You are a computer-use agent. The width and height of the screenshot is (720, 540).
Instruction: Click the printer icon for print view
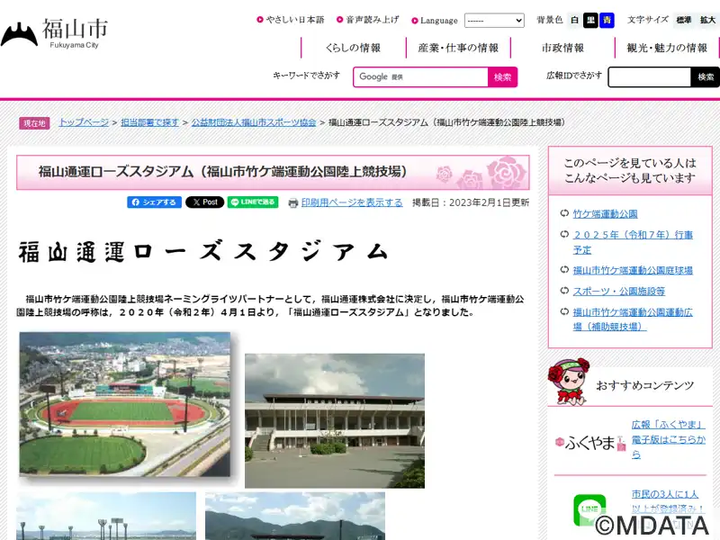pyautogui.click(x=293, y=203)
